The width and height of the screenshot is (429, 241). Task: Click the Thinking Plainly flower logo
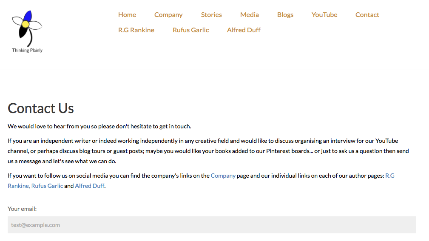[x=27, y=28]
